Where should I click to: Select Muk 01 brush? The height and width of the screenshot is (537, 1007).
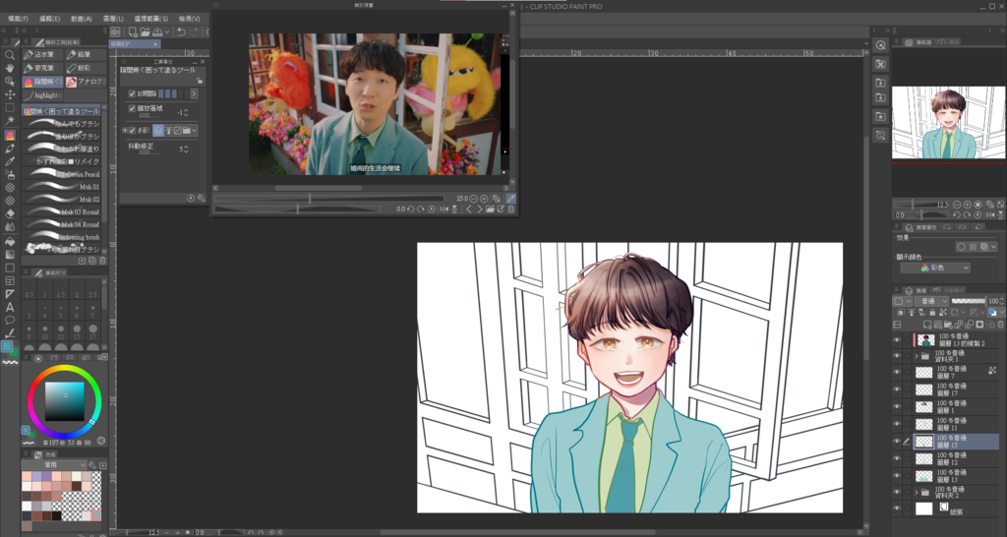(62, 186)
